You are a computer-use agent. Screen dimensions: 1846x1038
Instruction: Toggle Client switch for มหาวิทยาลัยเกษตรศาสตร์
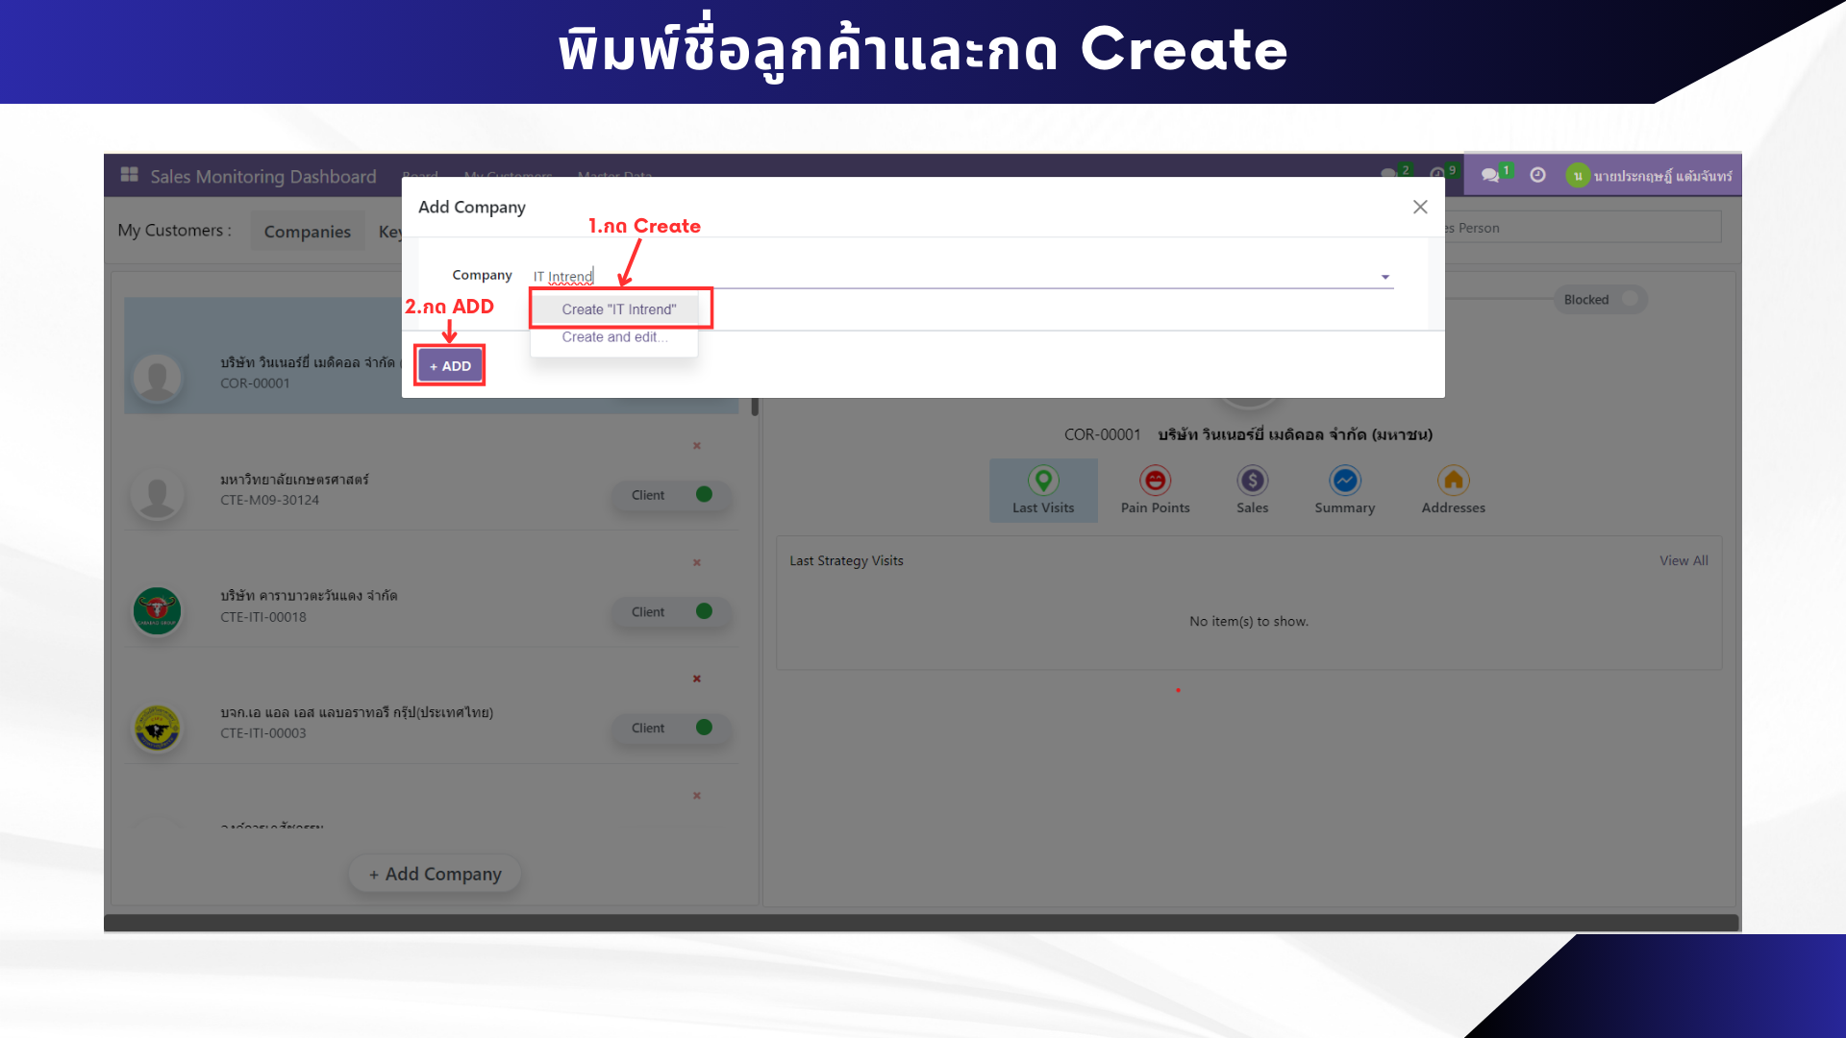[x=703, y=495]
